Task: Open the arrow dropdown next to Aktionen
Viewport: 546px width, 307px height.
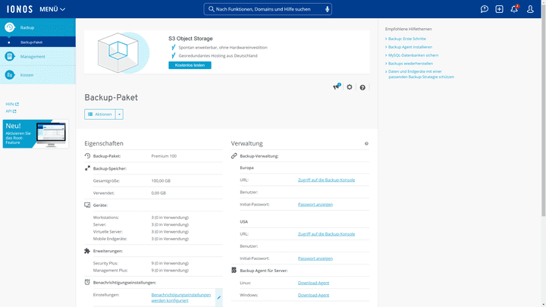Action: click(x=120, y=114)
